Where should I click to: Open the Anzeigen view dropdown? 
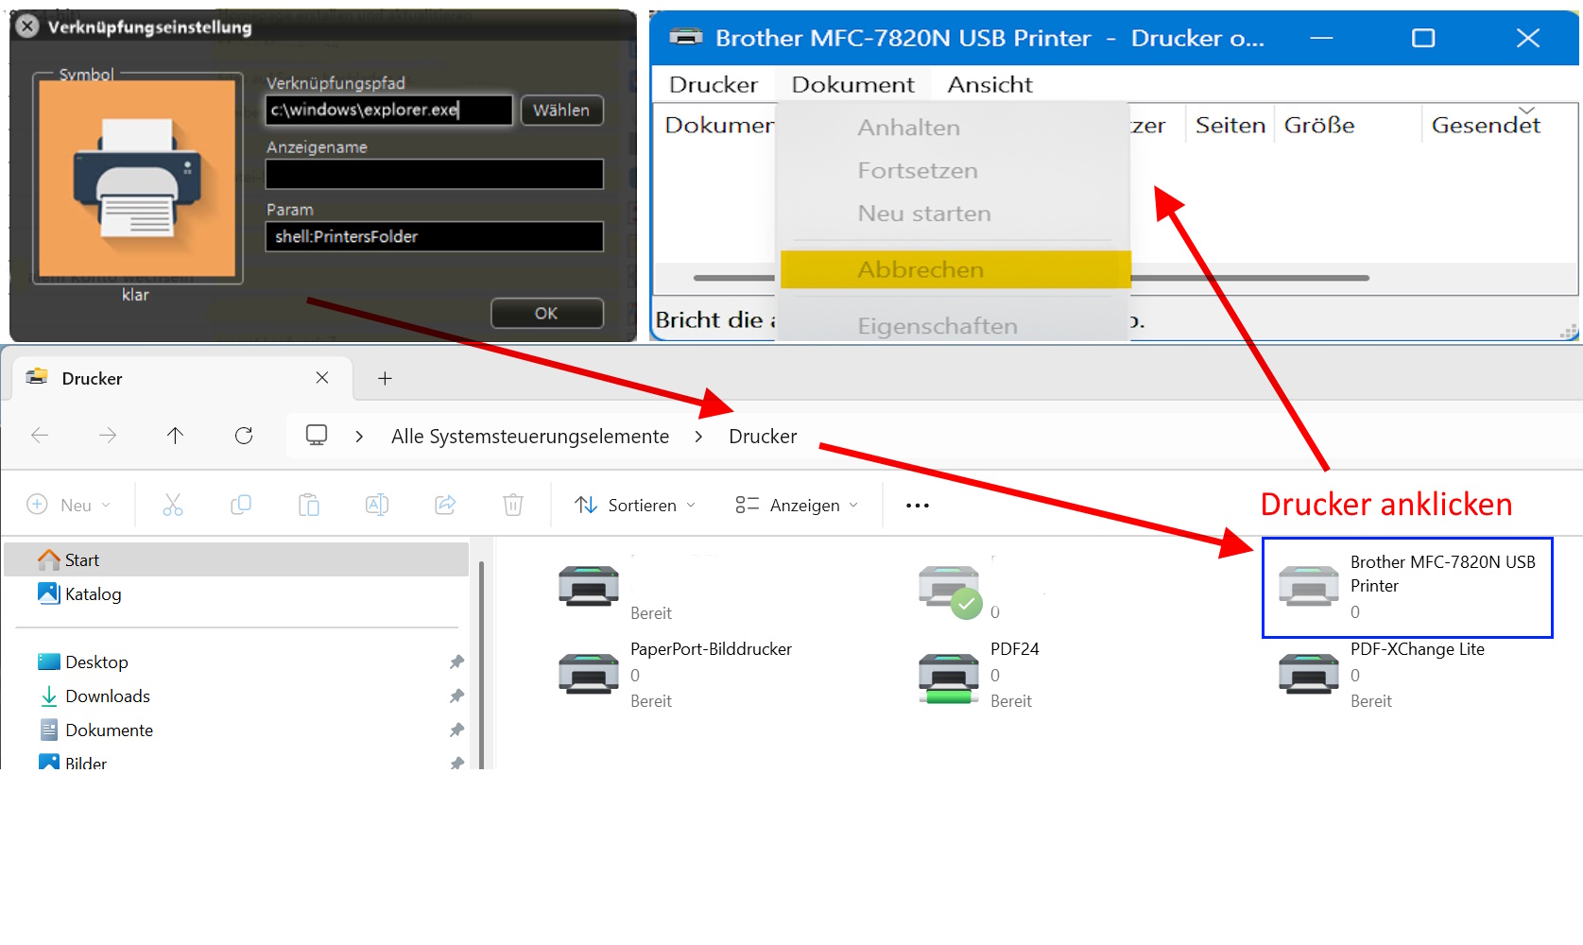coord(797,506)
